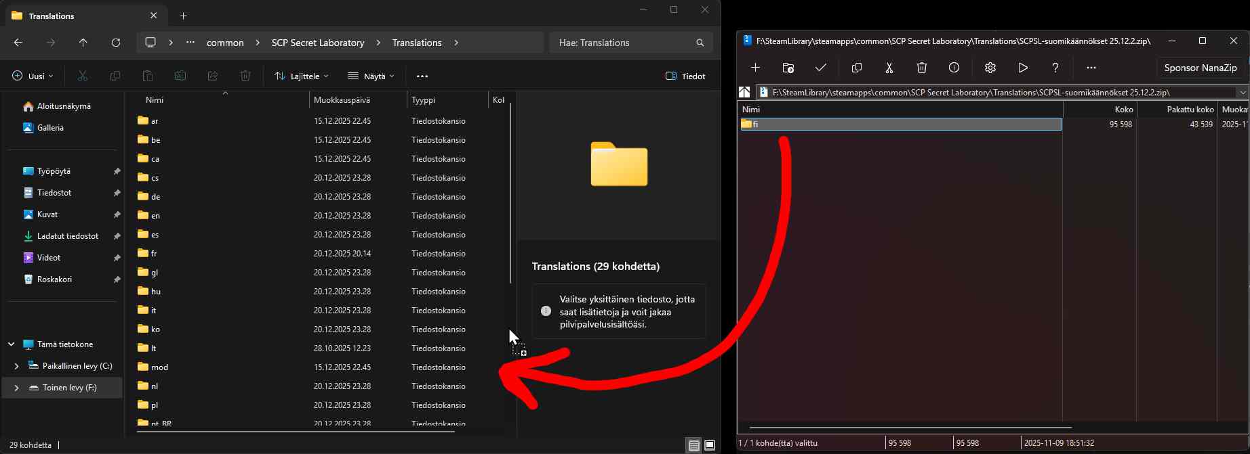Viewport: 1250px width, 454px height.
Task: Click SCP Secret Laboratory in the breadcrumb
Action: click(318, 43)
